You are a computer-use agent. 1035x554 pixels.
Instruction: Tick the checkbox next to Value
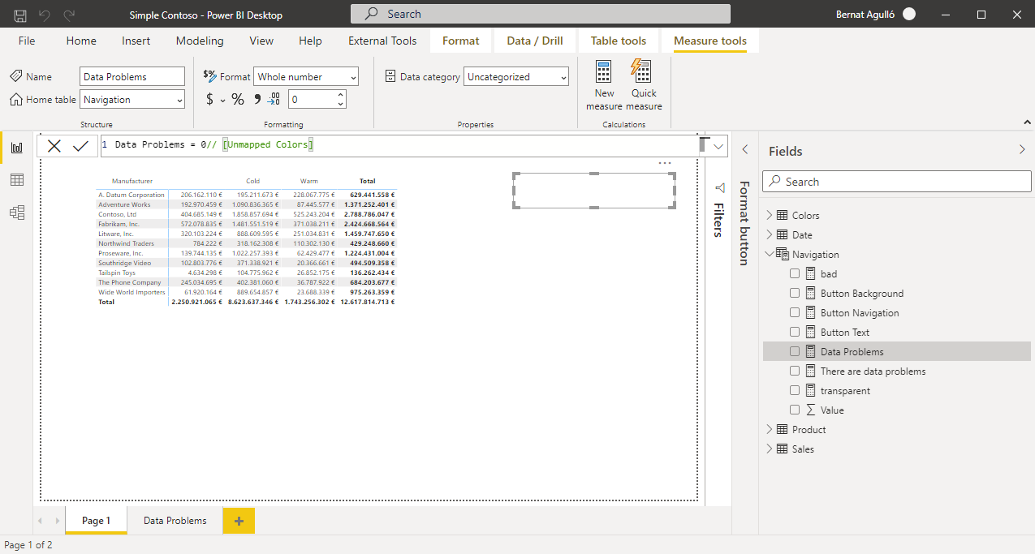[795, 410]
